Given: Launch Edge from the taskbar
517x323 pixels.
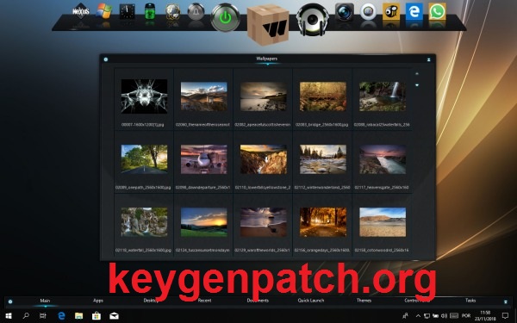Looking at the screenshot, I should [62, 316].
